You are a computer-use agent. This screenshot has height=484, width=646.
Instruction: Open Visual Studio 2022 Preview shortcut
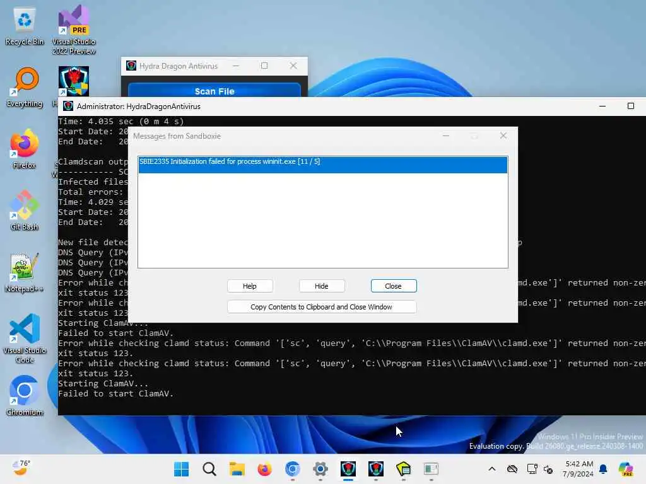click(74, 30)
